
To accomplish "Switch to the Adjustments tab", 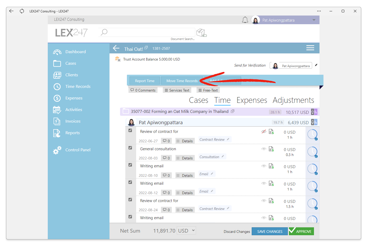I will [293, 100].
